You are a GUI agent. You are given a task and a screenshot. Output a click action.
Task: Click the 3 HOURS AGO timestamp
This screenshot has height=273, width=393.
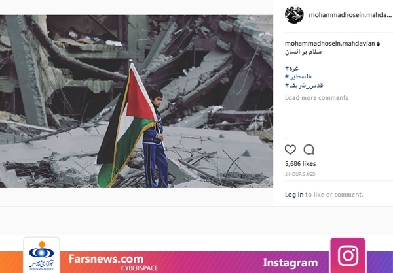point(300,174)
